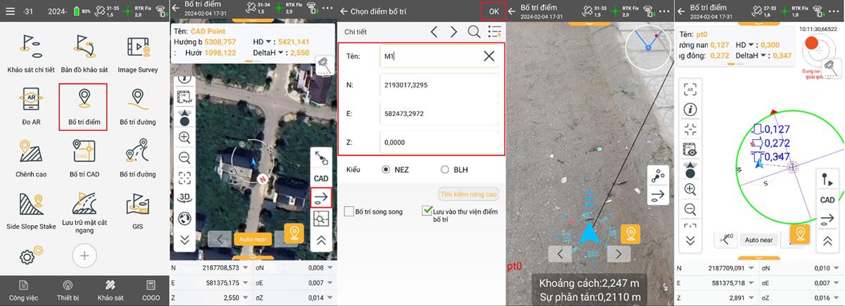
Task: Switch to the Thiết bị tab
Action: (x=68, y=290)
